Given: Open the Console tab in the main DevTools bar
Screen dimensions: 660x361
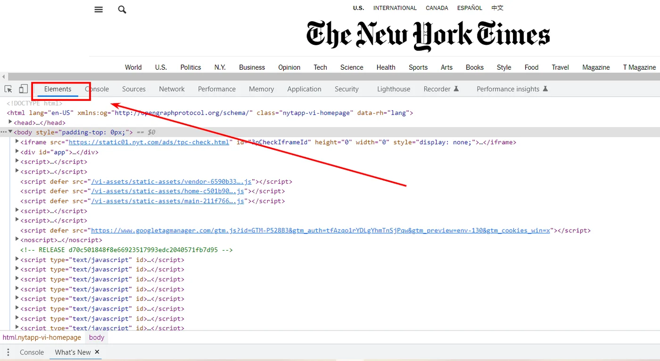Looking at the screenshot, I should click(97, 89).
